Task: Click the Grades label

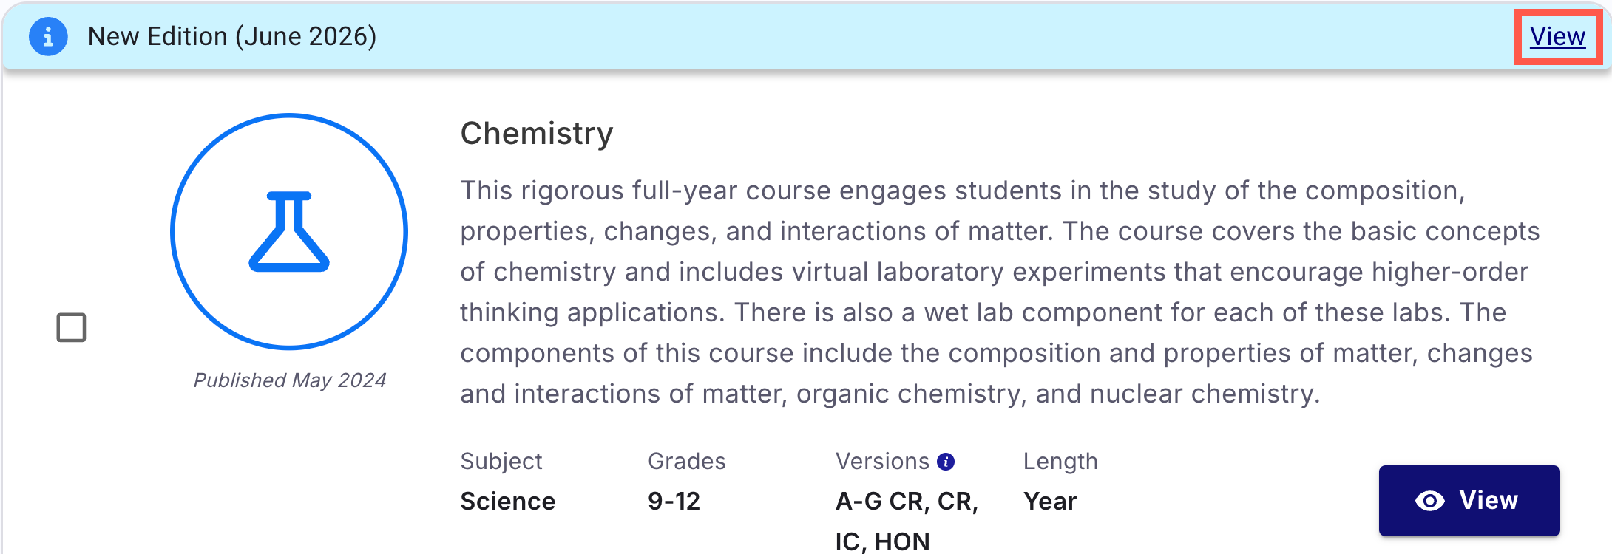Action: [x=687, y=461]
